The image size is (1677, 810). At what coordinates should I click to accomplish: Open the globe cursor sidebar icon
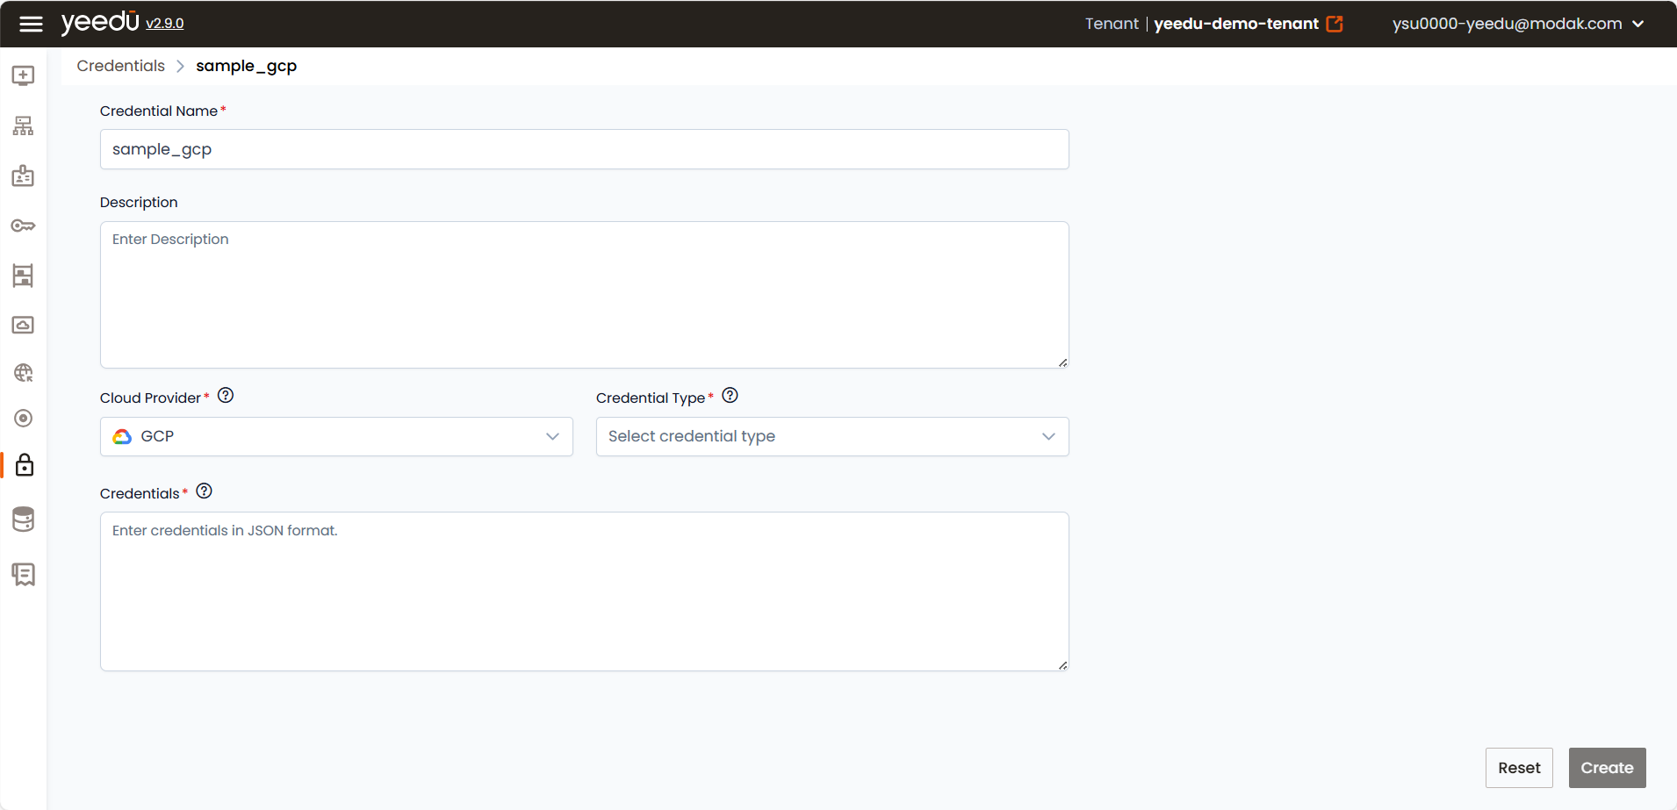[x=24, y=373]
